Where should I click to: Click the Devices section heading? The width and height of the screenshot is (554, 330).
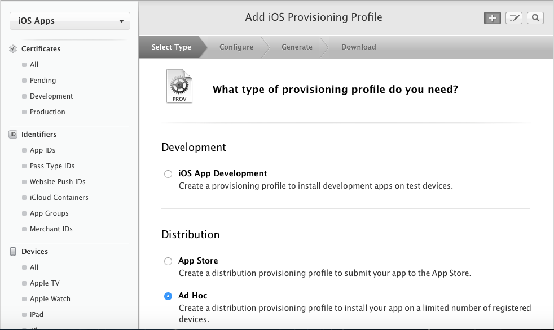click(x=34, y=251)
